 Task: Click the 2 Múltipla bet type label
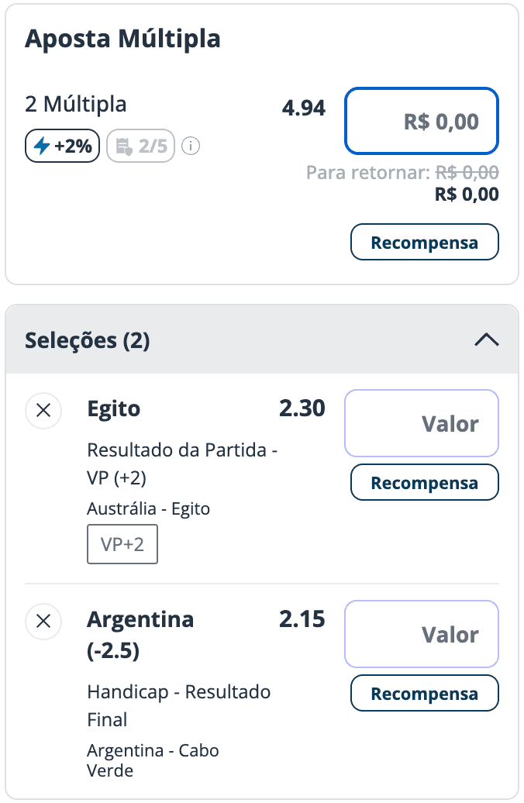click(76, 104)
